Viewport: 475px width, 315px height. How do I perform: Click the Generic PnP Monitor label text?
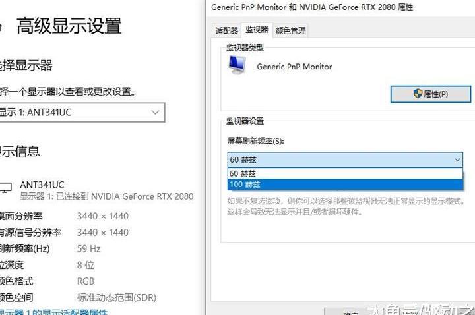294,67
